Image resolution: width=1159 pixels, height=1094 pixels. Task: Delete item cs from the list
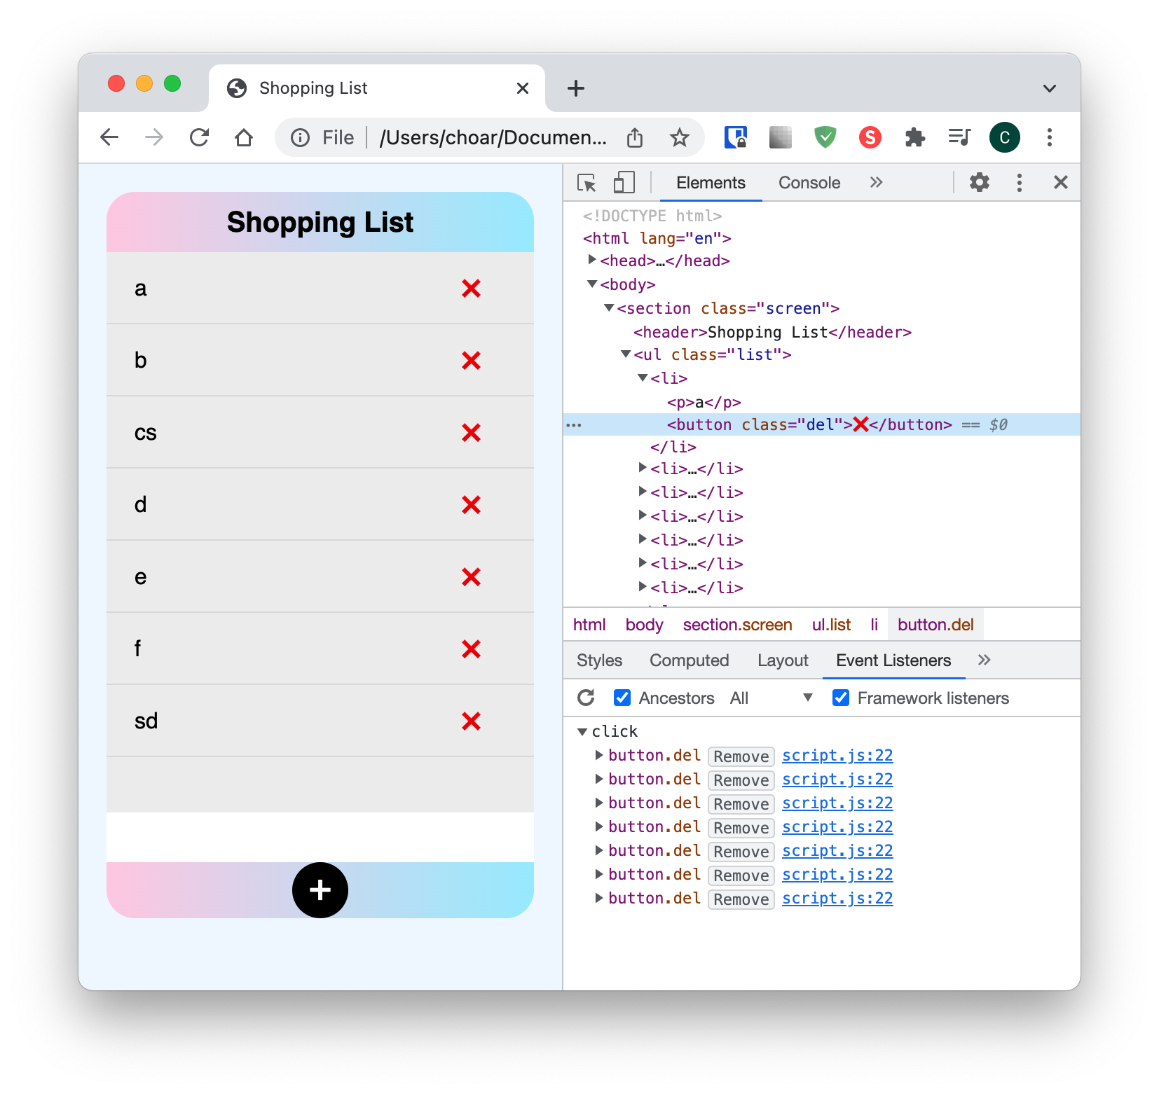pyautogui.click(x=472, y=433)
